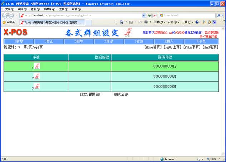The width and height of the screenshot is (226, 162).
Task: Click the search magnifier icon
Action: (x=218, y=15)
